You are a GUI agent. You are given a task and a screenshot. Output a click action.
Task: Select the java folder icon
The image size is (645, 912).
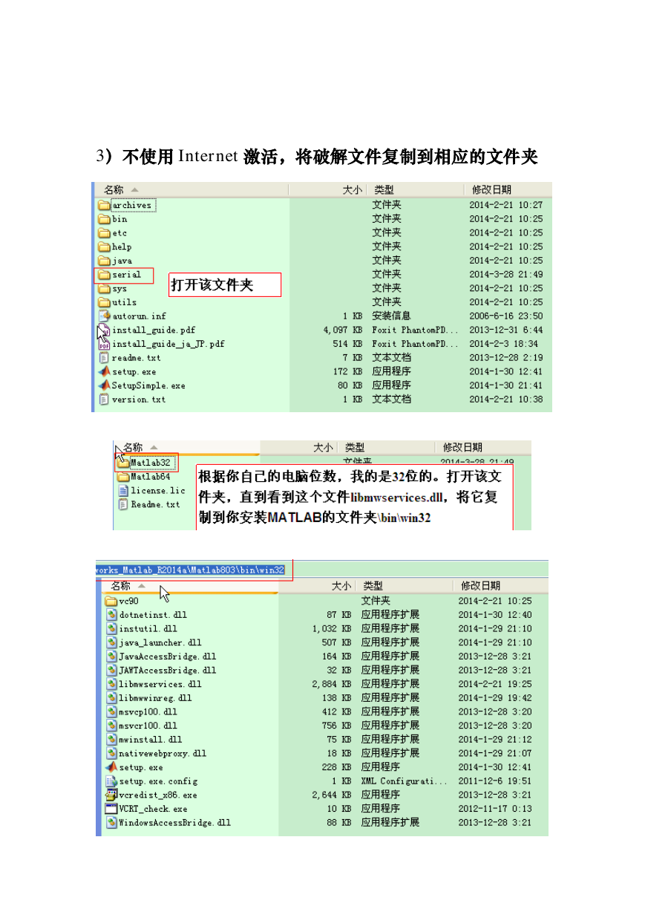(x=104, y=261)
